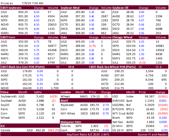Select the Soybeans JUL0 price 904.25
This screenshot has height=137, width=169.
click(x=27, y=12)
